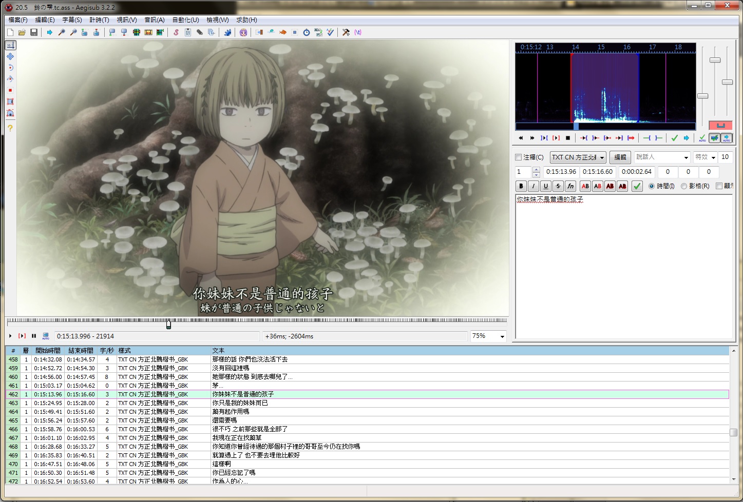Screen dimensions: 743x502
Task: Open the TXT CN style dropdown
Action: click(x=578, y=157)
